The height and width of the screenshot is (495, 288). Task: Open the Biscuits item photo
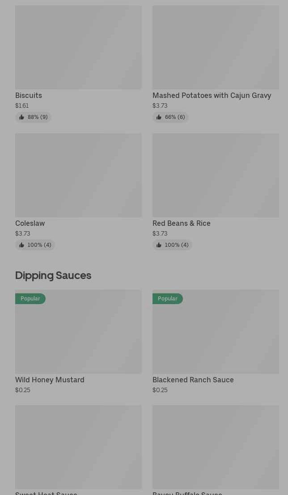point(78,47)
